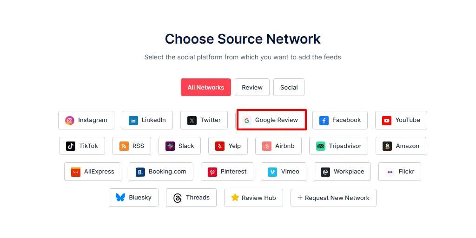Select the RSS feed icon
476x238 pixels.
pyautogui.click(x=124, y=146)
